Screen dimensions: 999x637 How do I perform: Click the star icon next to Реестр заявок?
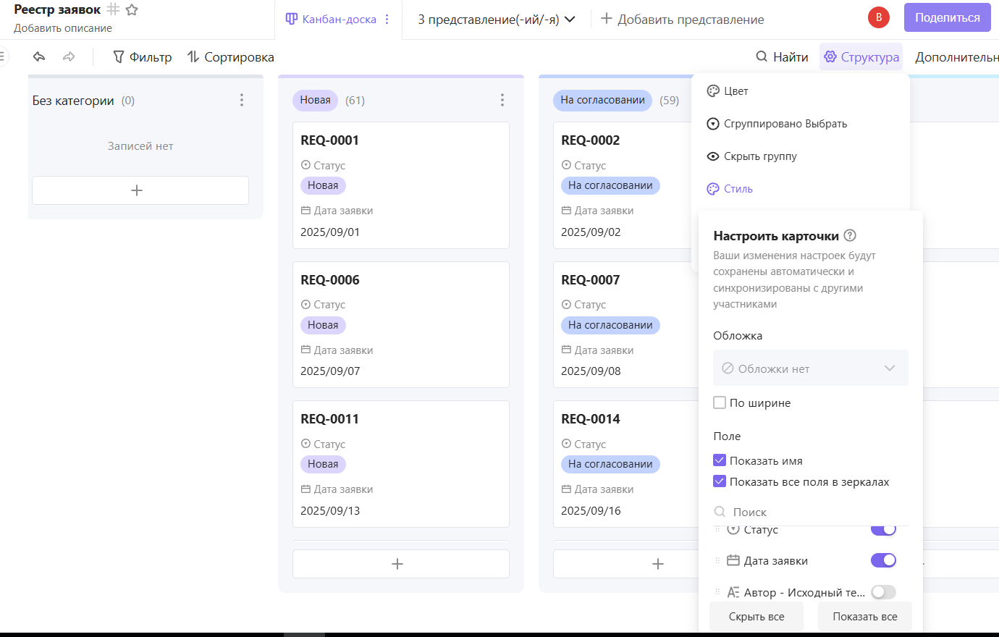coord(132,10)
